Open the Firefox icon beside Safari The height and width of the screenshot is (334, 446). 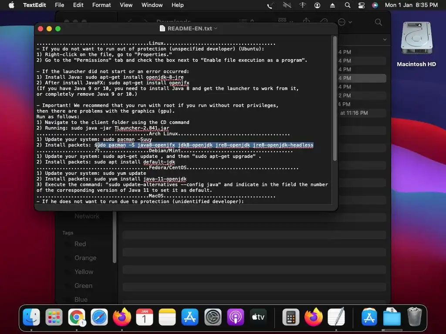pos(122,317)
